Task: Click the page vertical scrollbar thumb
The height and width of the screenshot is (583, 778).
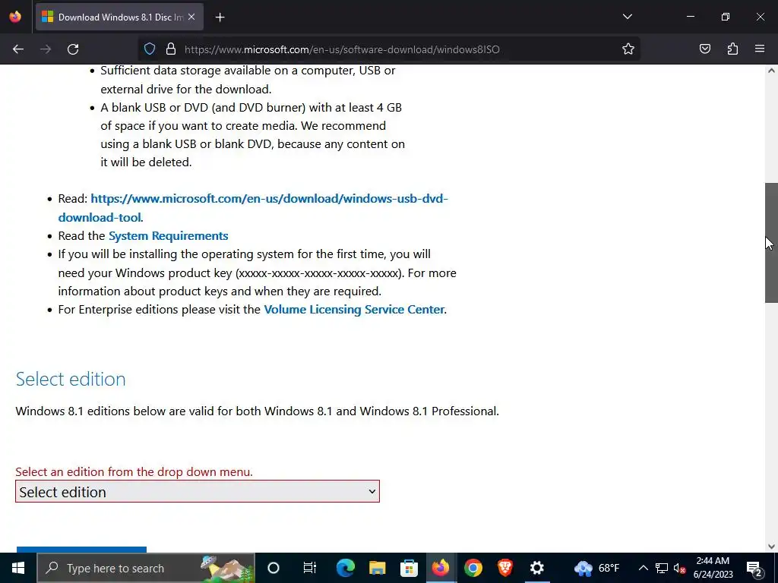Action: pos(771,242)
